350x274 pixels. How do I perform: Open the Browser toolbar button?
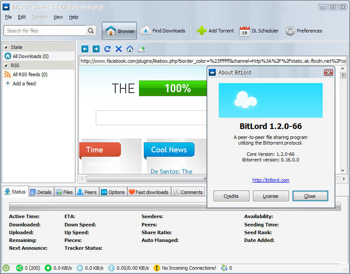[120, 31]
